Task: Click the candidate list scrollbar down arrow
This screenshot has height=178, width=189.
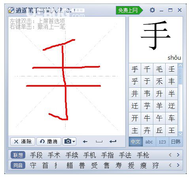Action: [180, 134]
